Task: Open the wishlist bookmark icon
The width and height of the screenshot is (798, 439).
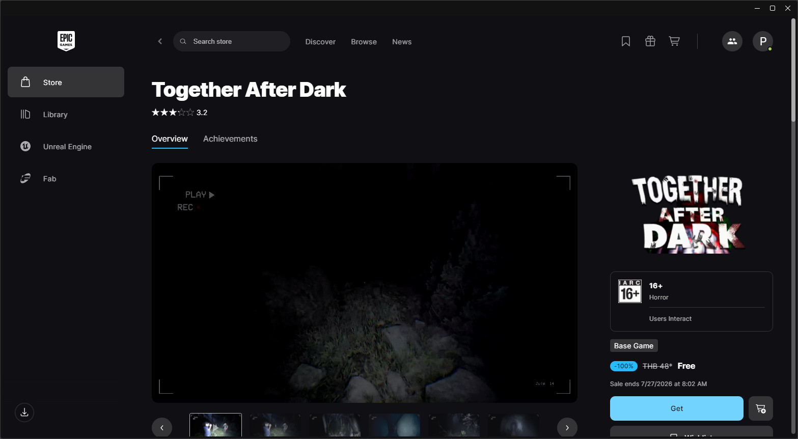Action: click(626, 41)
